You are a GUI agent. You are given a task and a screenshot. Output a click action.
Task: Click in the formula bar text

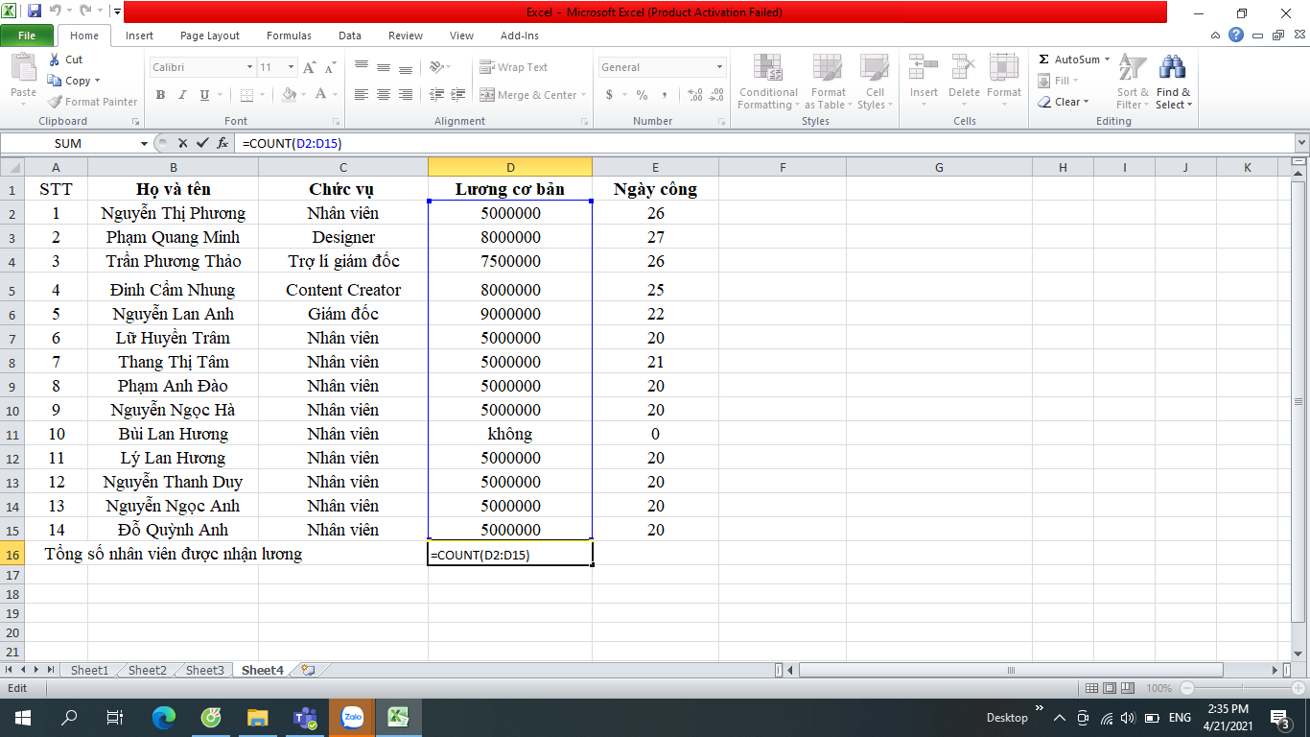[x=292, y=143]
